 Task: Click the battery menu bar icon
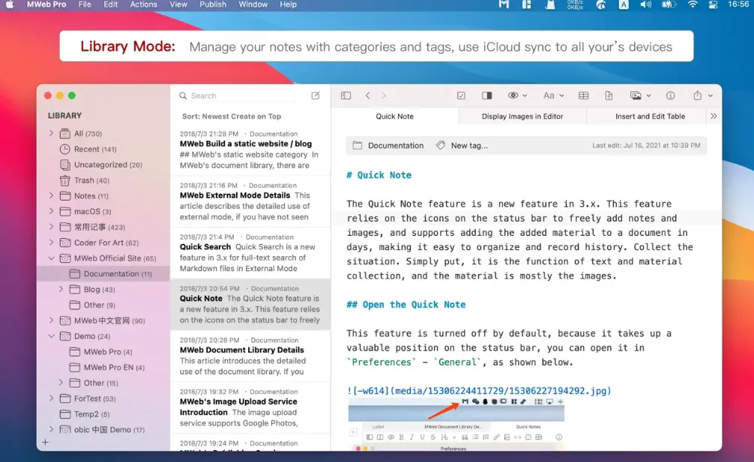coord(669,4)
